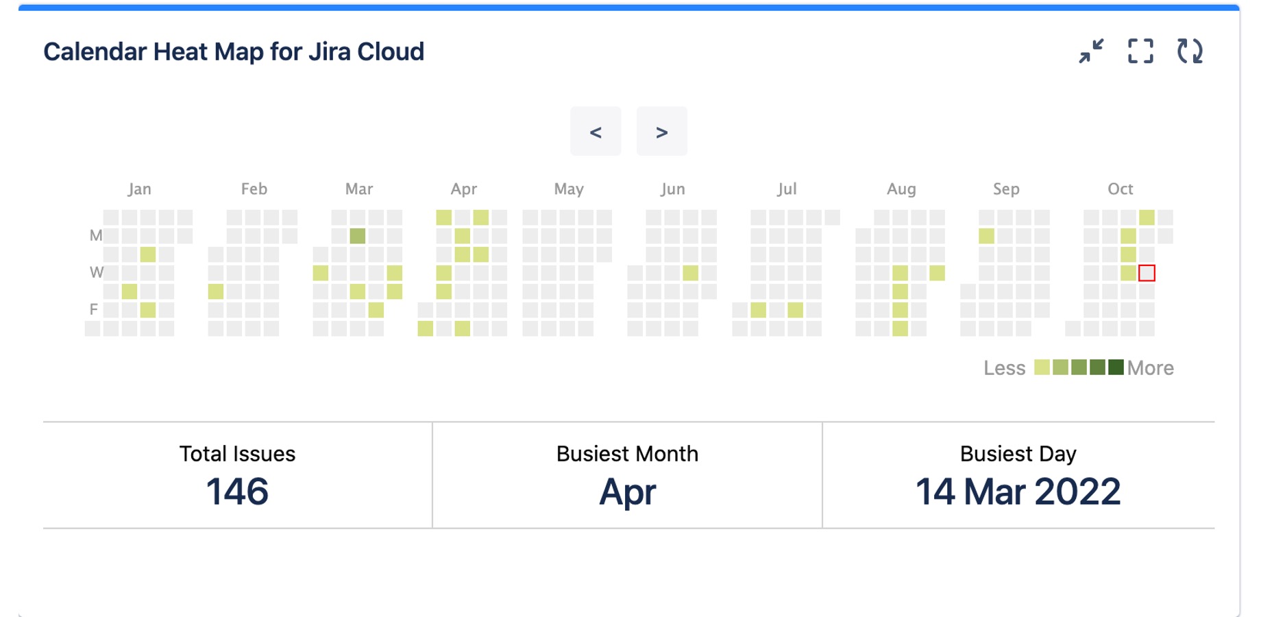Click the Busiest Day value 14 Mar 2022
Screen dimensions: 1261x617
point(1018,492)
